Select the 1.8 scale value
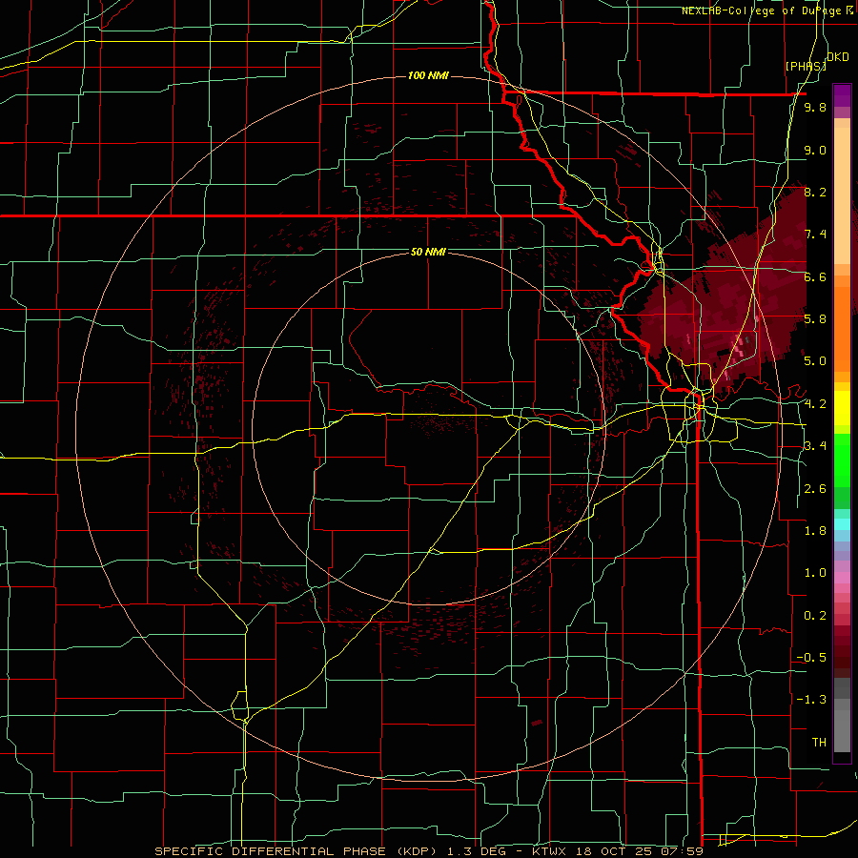The image size is (858, 858). 815,531
